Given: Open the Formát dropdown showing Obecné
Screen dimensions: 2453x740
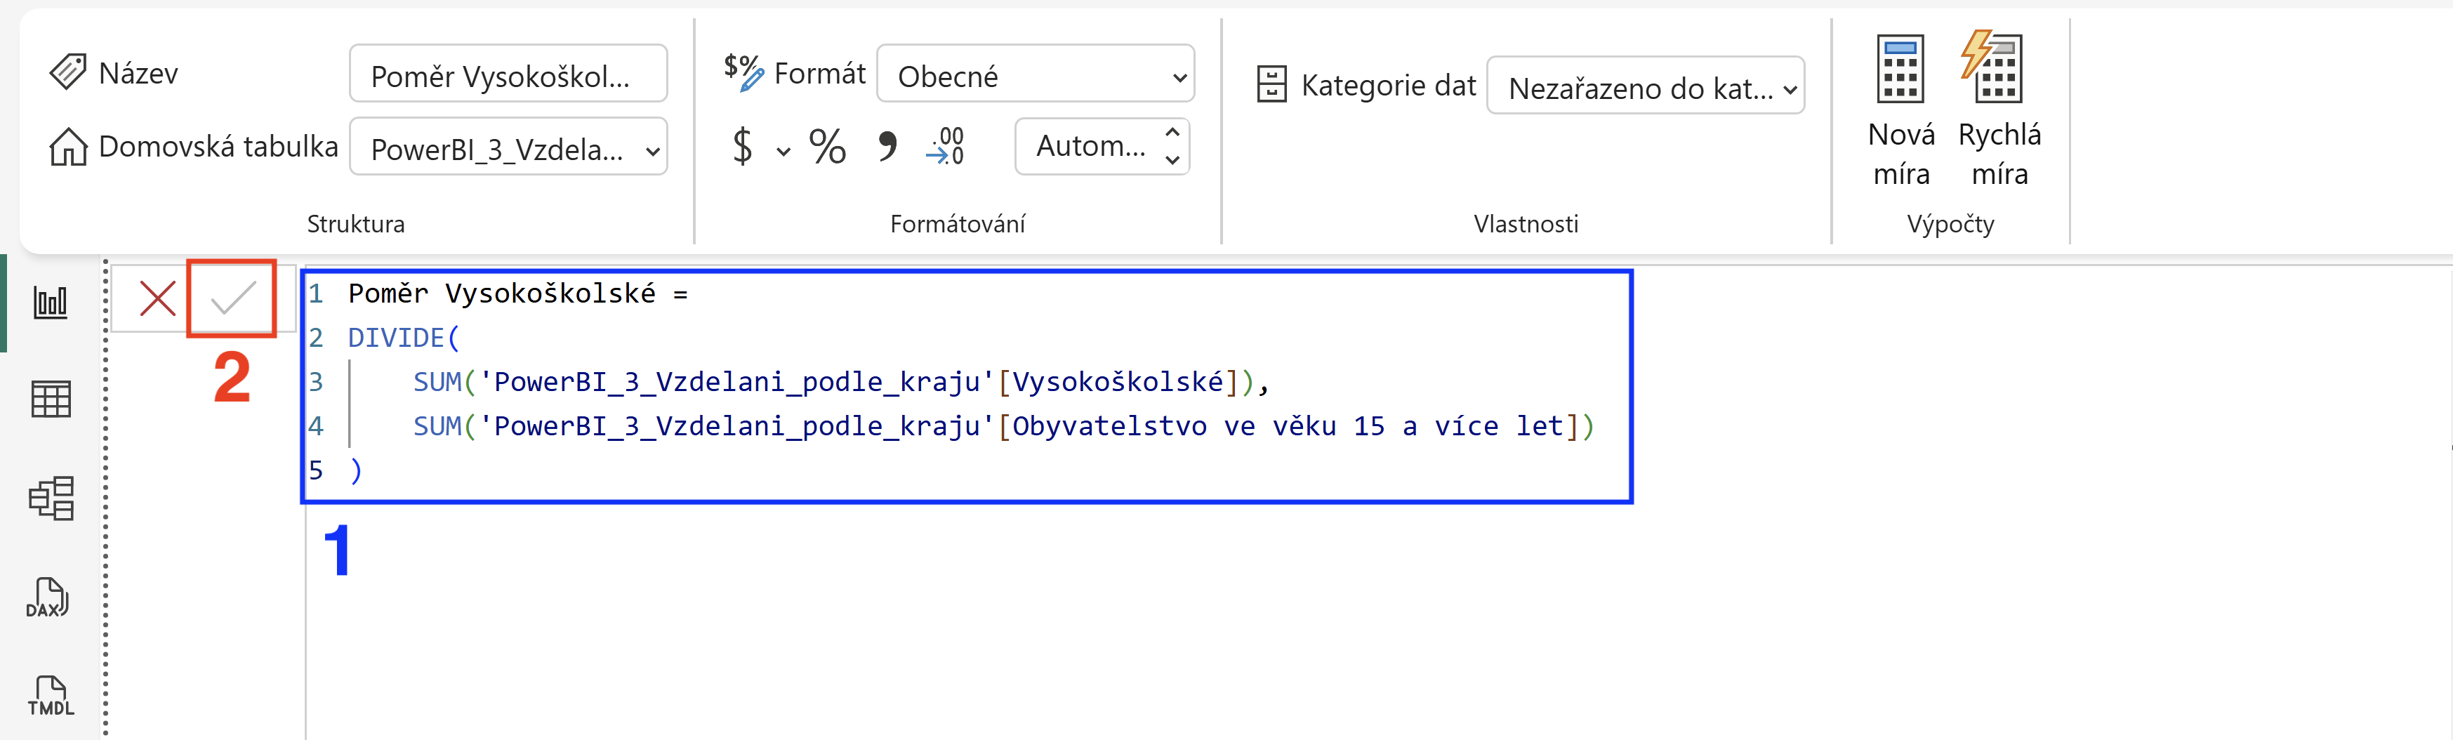Looking at the screenshot, I should (1035, 74).
